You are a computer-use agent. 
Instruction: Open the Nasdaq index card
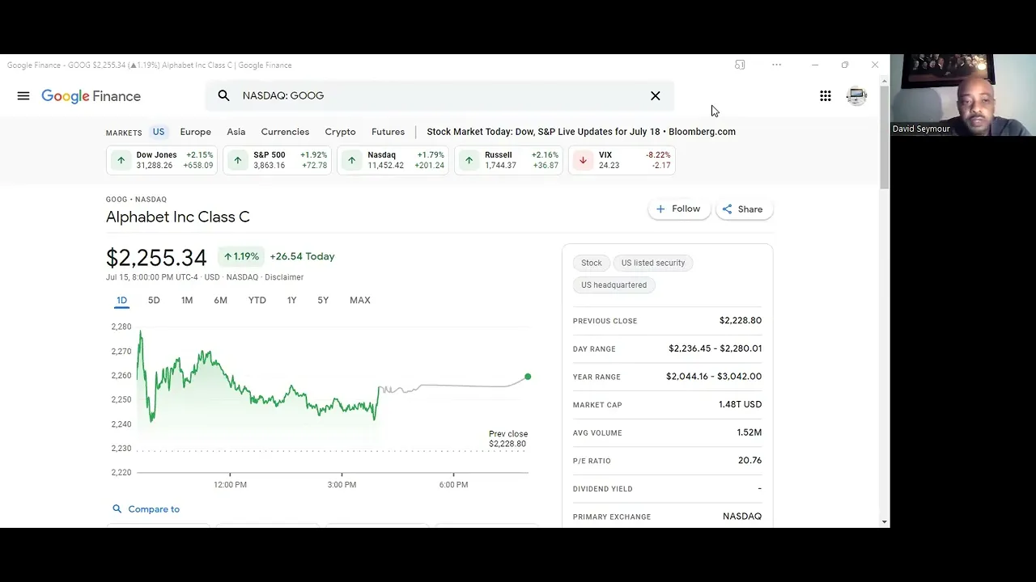[x=393, y=160]
